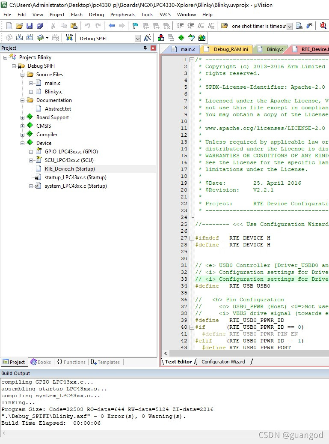The image size is (329, 444).
Task: Click the New file icon
Action: pos(9,26)
